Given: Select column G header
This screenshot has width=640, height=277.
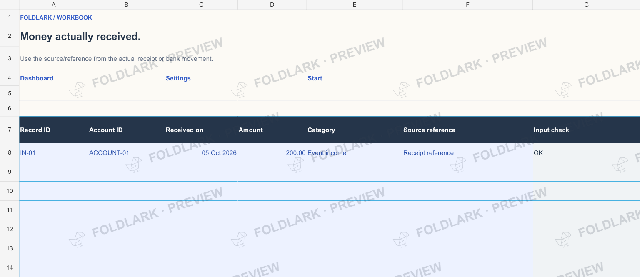Looking at the screenshot, I should (x=586, y=5).
